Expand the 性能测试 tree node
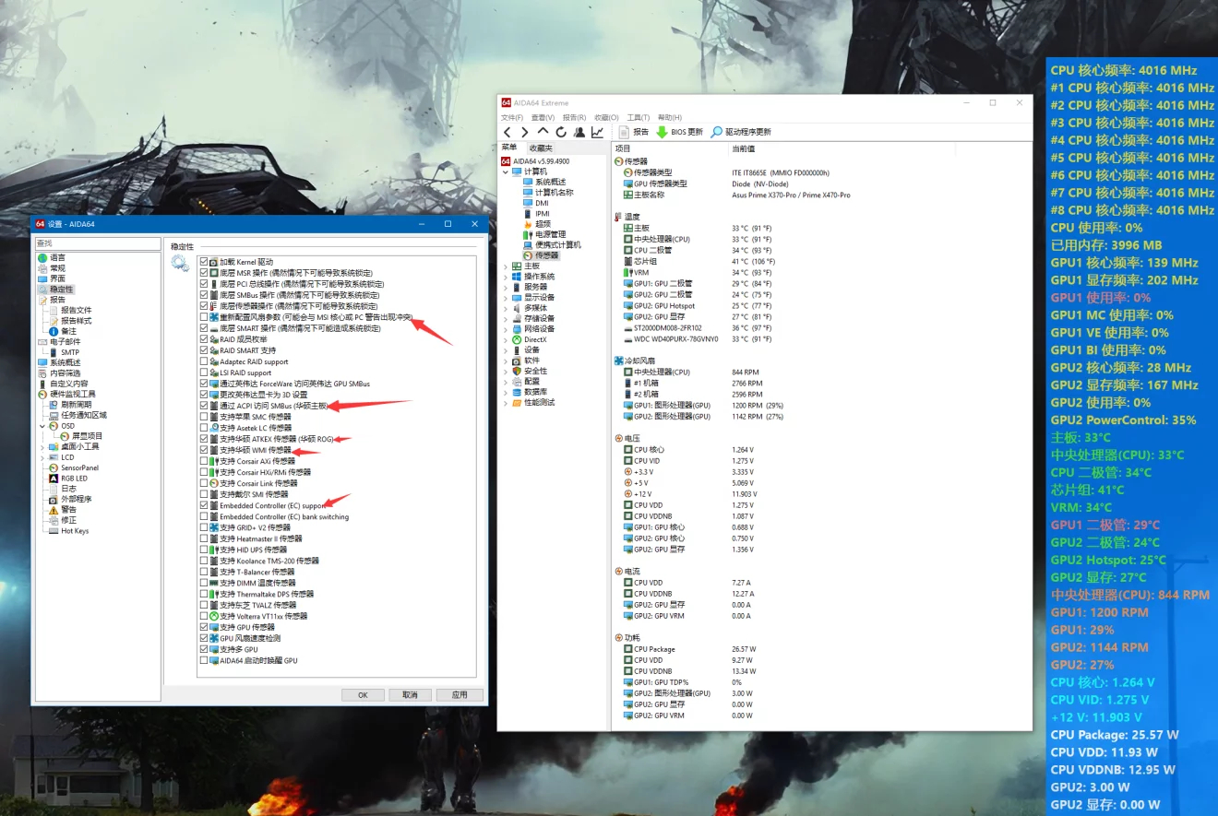 [x=506, y=403]
